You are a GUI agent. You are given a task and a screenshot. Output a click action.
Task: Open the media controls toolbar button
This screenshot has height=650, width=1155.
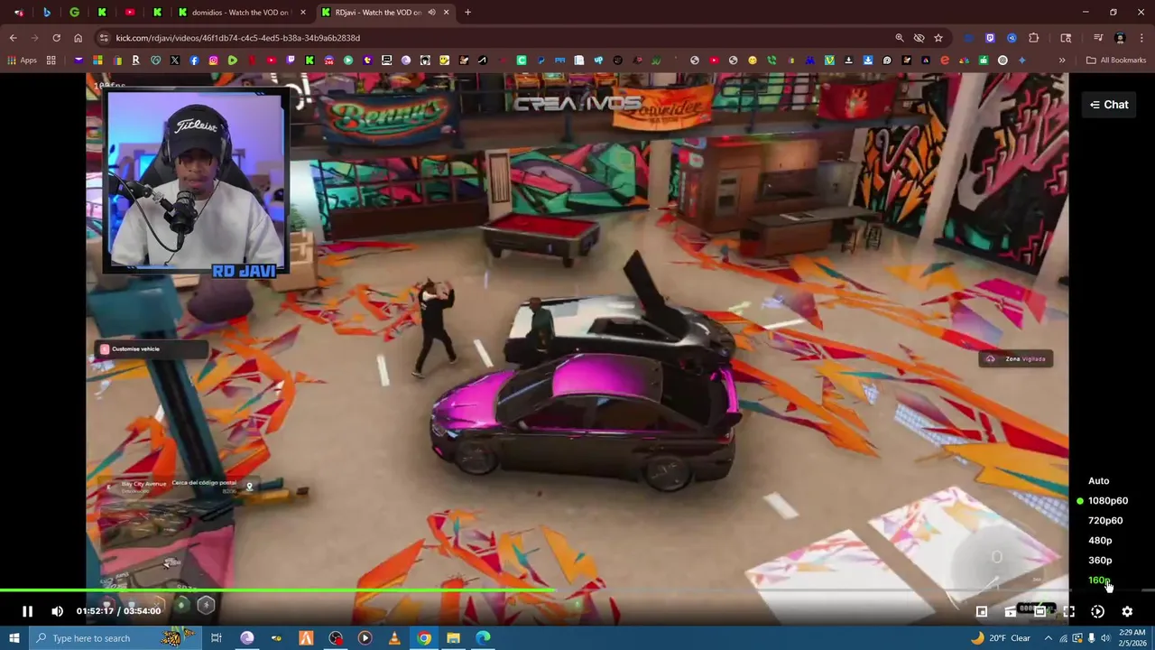[x=1098, y=38]
